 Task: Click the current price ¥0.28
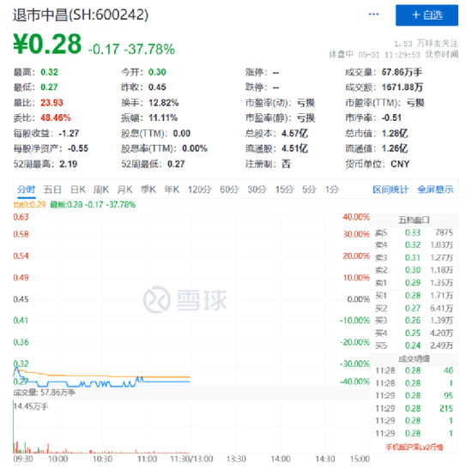pyautogui.click(x=47, y=45)
